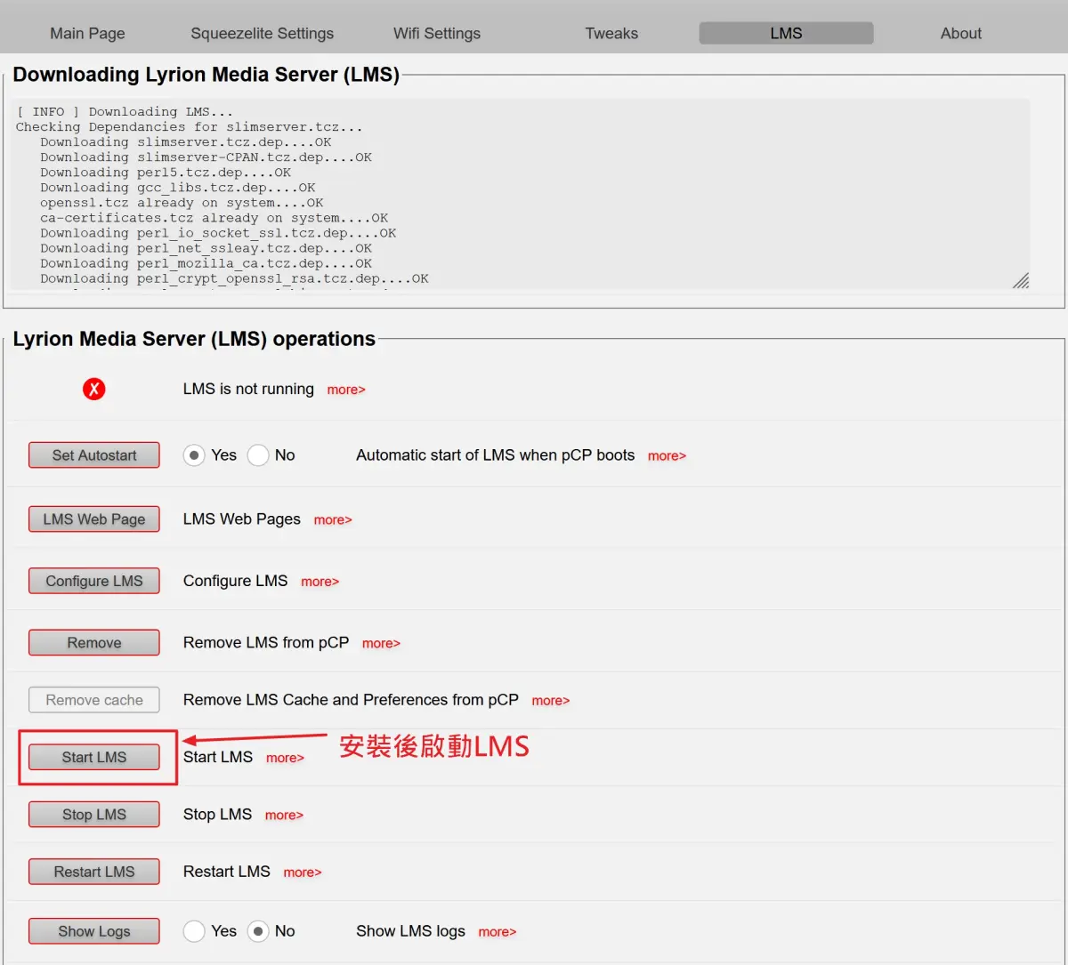Switch to Squeezelite Settings tab
This screenshot has height=965, width=1068.
click(x=262, y=33)
